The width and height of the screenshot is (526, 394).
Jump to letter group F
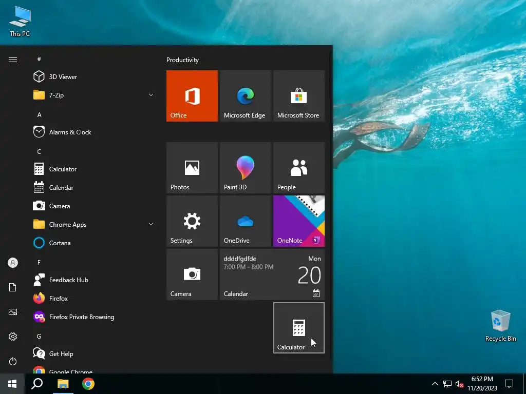(x=39, y=262)
